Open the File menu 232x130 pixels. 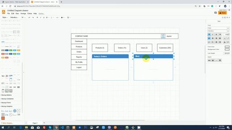pyautogui.click(x=8, y=14)
